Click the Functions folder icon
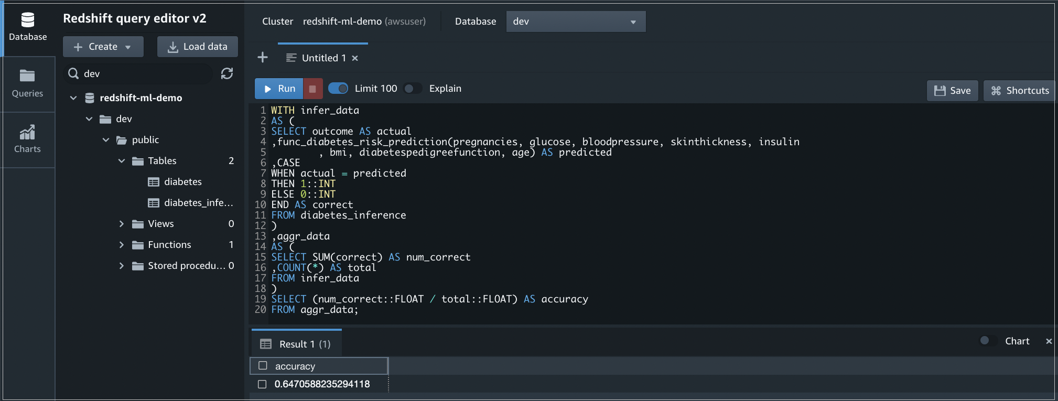 click(x=138, y=245)
